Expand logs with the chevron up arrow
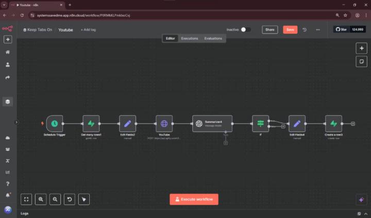 pyautogui.click(x=366, y=214)
